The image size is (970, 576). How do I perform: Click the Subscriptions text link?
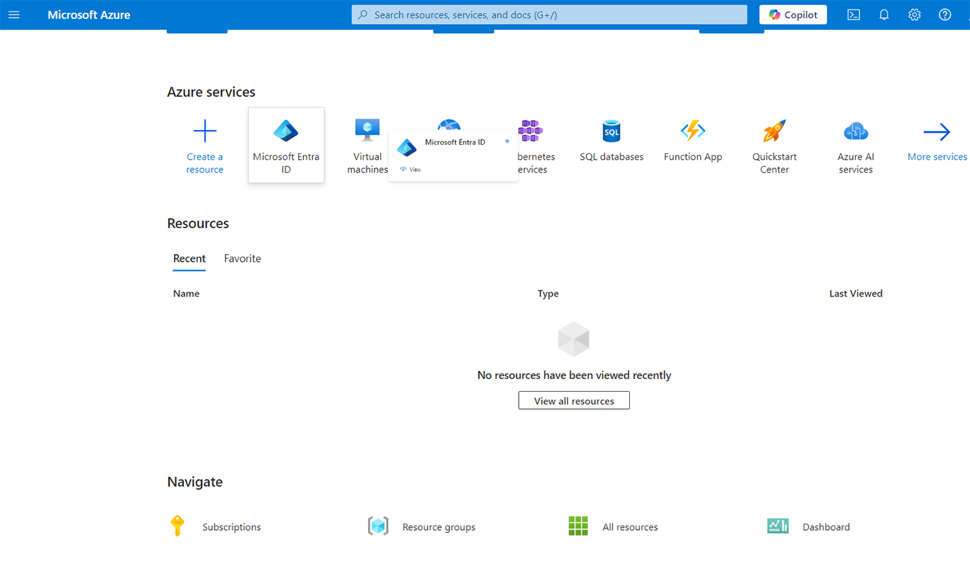(x=232, y=528)
